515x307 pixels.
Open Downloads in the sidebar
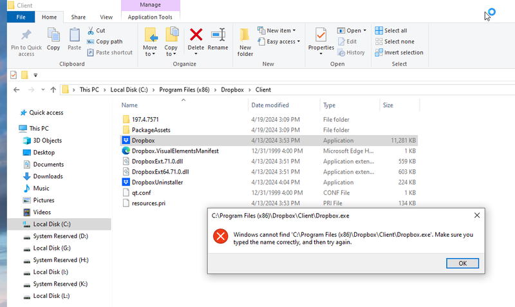[48, 176]
